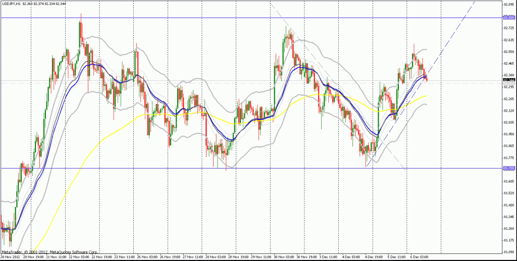Click the MetaQuotes Software Corp. copyright text
Screen dimensions: 517x261
coord(49,251)
